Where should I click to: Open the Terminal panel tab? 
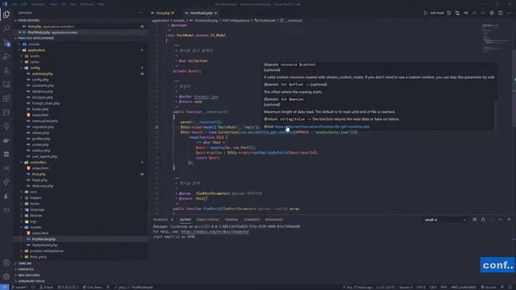[231, 220]
